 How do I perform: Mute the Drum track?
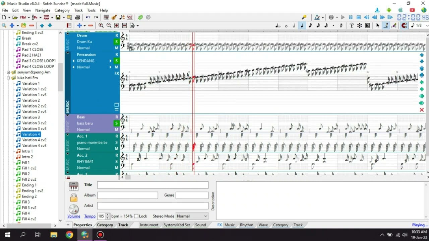pyautogui.click(x=117, y=48)
